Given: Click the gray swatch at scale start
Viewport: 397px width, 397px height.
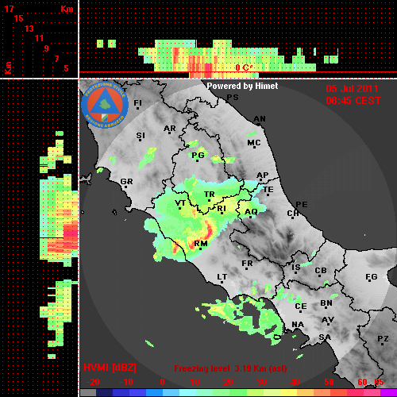Looking at the screenshot, I should [x=88, y=392].
